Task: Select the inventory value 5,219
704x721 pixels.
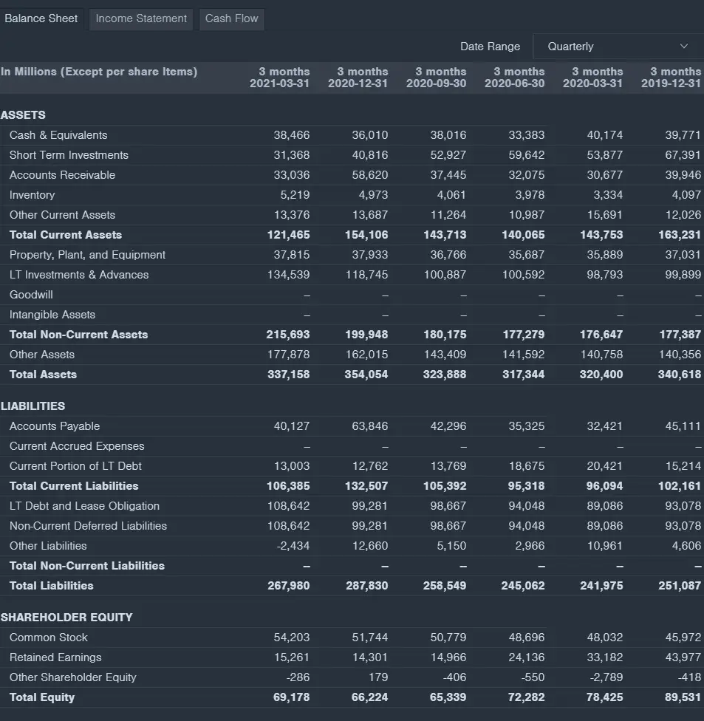Action: [x=295, y=195]
